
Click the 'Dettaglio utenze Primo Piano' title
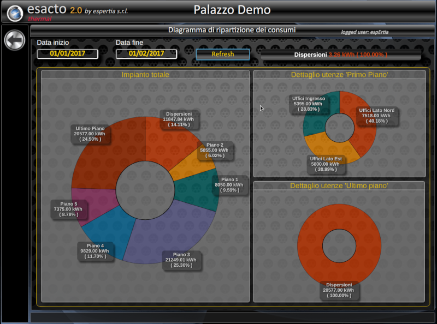point(339,75)
